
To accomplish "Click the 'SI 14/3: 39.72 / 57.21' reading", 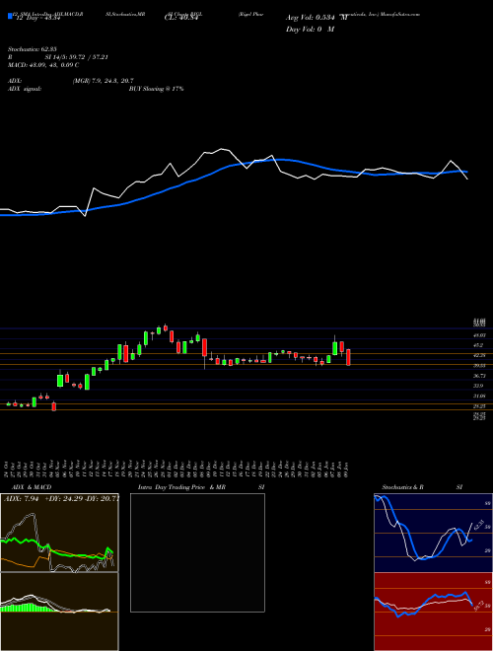I will tap(77, 57).
